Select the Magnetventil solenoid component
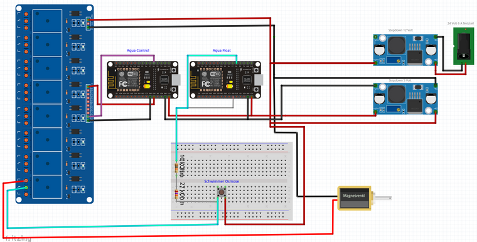Image resolution: width=477 pixels, height=242 pixels. click(x=354, y=198)
